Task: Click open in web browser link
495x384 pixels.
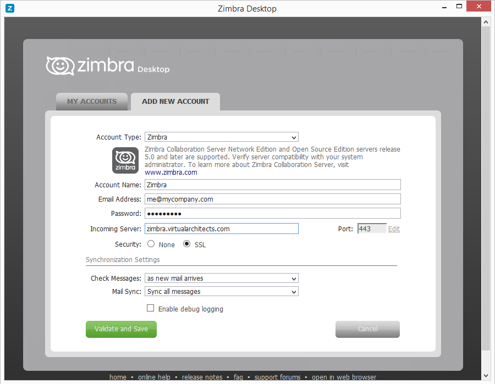Action: pos(344,377)
